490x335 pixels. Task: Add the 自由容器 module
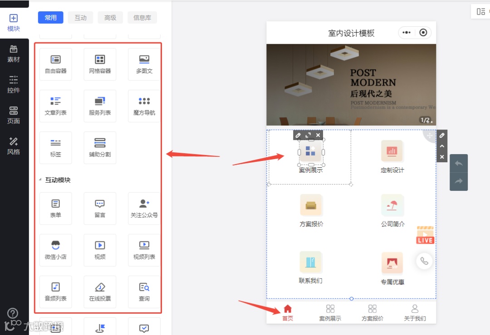pyautogui.click(x=56, y=64)
